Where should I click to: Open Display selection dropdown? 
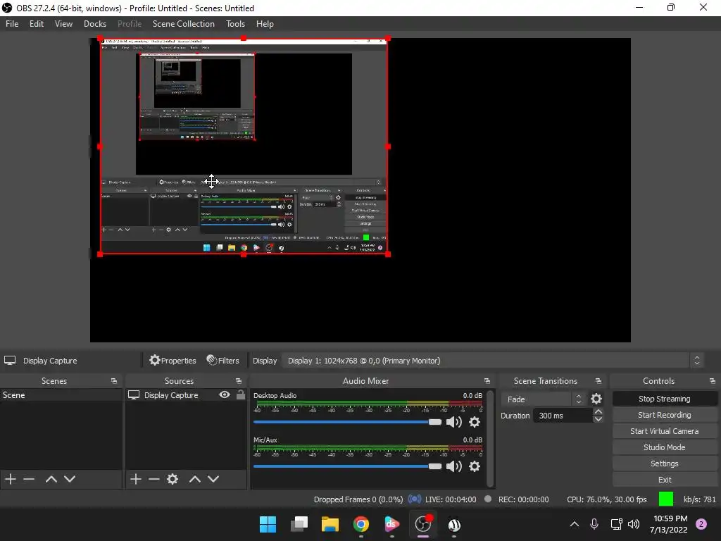click(492, 361)
